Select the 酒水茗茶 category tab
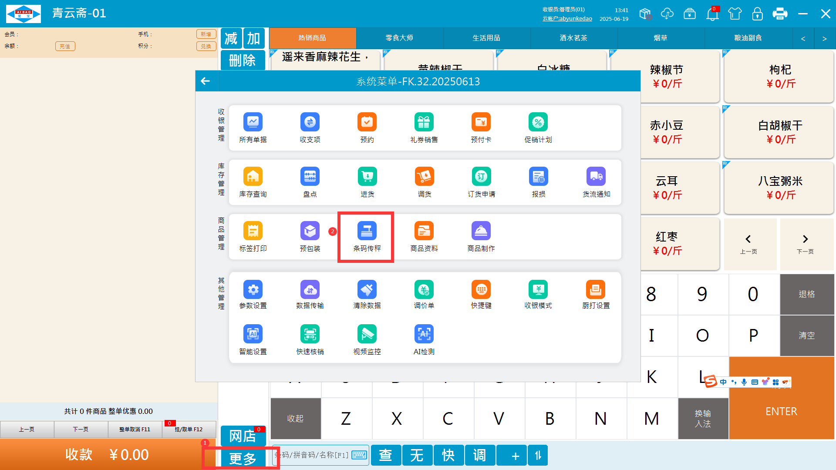Viewport: 836px width, 470px height. pos(573,38)
